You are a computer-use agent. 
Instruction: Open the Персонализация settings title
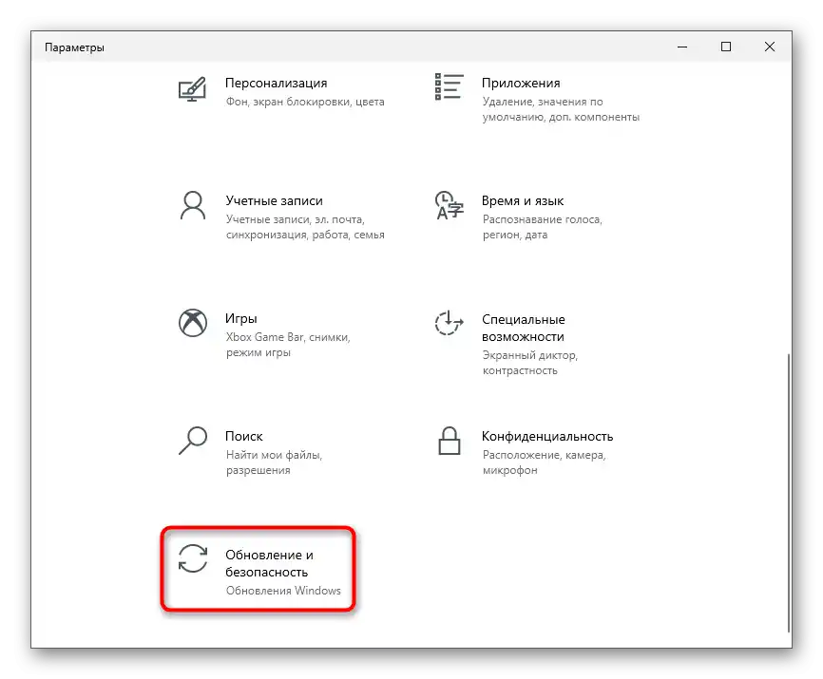(277, 83)
